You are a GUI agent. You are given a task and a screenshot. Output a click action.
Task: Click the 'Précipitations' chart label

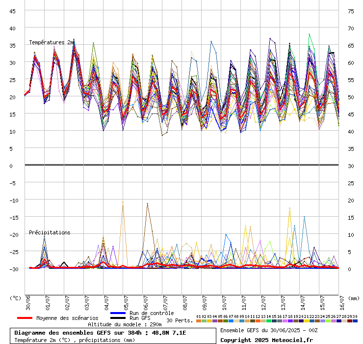point(50,232)
